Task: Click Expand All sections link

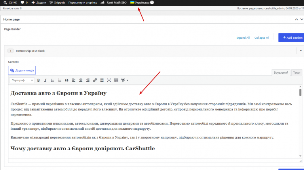Action: point(243,38)
